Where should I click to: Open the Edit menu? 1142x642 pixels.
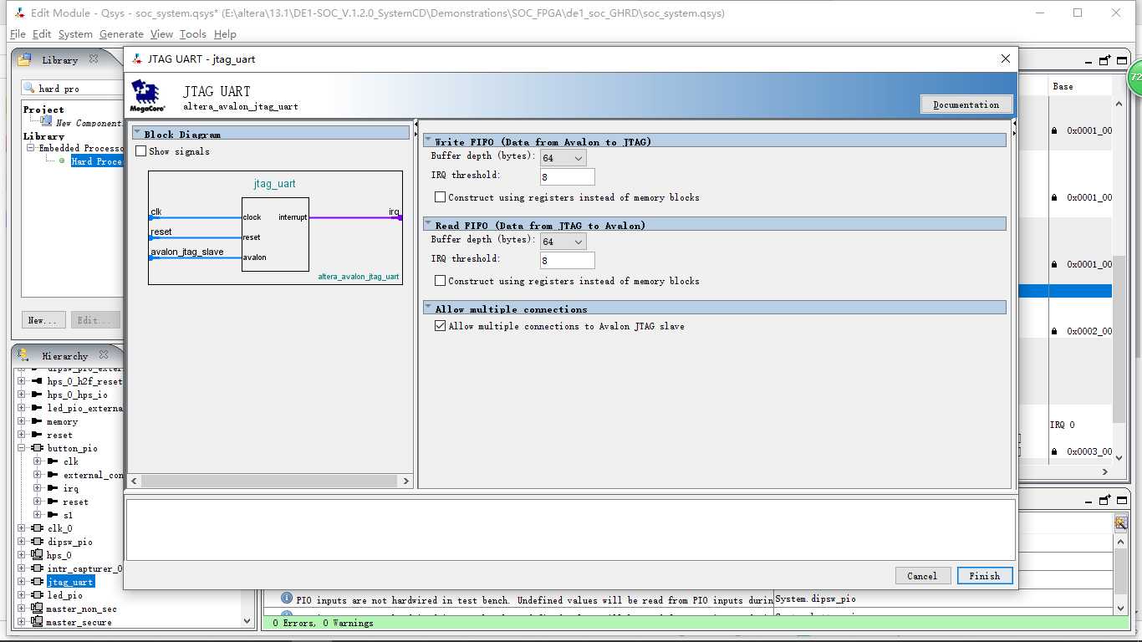(x=42, y=34)
